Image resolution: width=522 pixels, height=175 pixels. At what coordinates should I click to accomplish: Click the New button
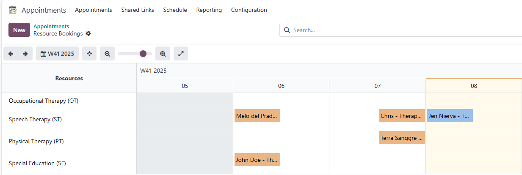tap(19, 30)
